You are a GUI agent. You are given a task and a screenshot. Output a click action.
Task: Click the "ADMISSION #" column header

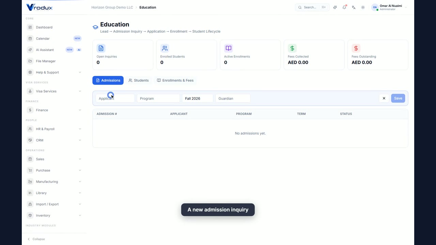coord(107,114)
